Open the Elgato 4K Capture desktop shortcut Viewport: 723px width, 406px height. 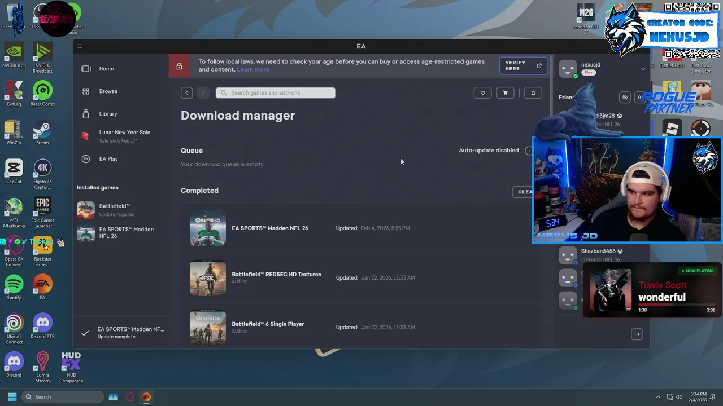(42, 175)
